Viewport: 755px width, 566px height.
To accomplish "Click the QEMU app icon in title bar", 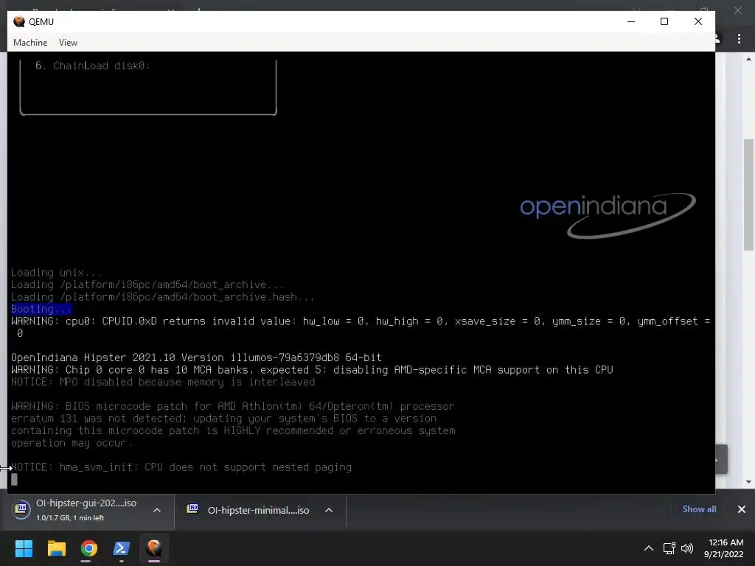I will [x=19, y=21].
